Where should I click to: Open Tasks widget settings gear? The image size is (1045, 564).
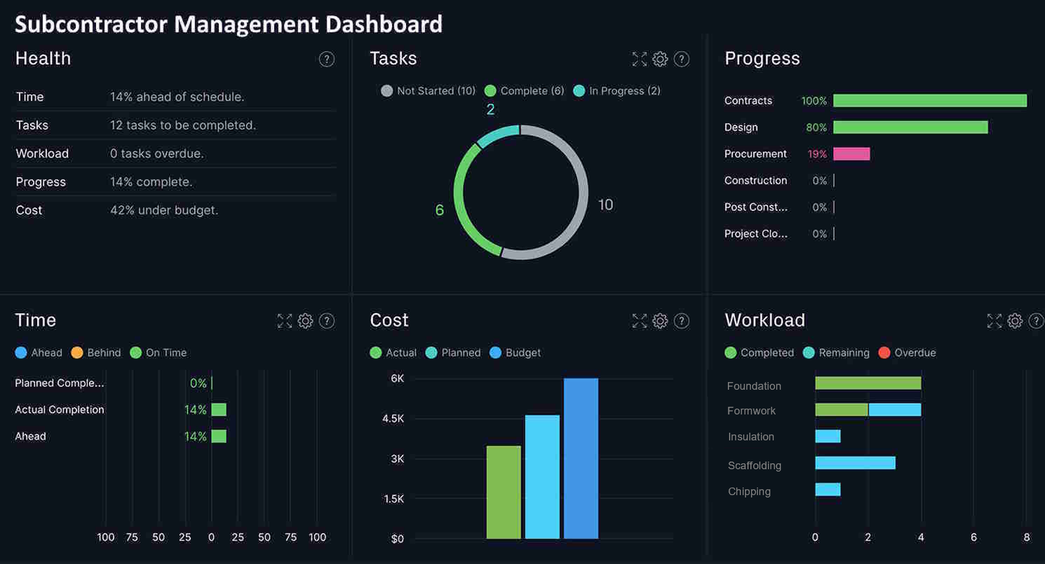click(660, 59)
